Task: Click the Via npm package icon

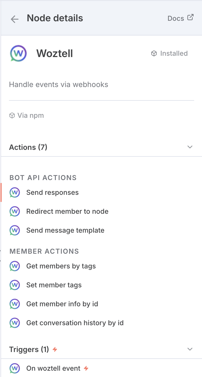Action: tap(12, 116)
